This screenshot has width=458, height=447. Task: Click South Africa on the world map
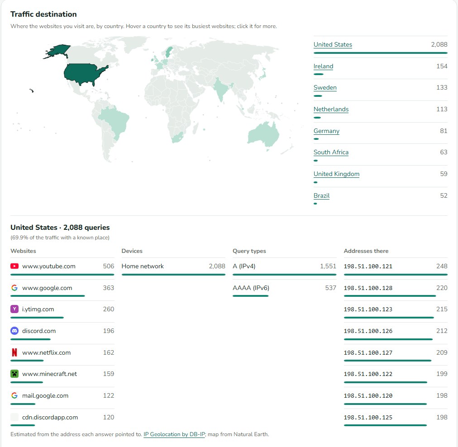point(177,137)
